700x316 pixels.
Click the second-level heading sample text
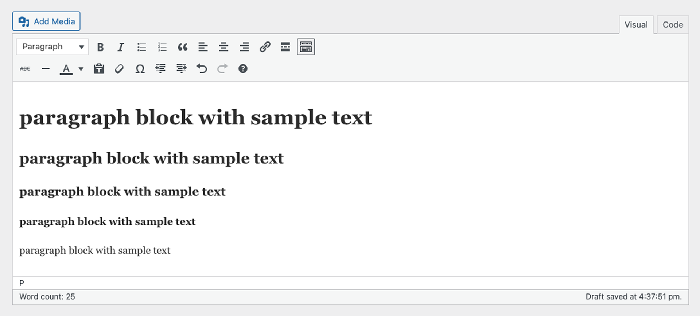point(151,159)
